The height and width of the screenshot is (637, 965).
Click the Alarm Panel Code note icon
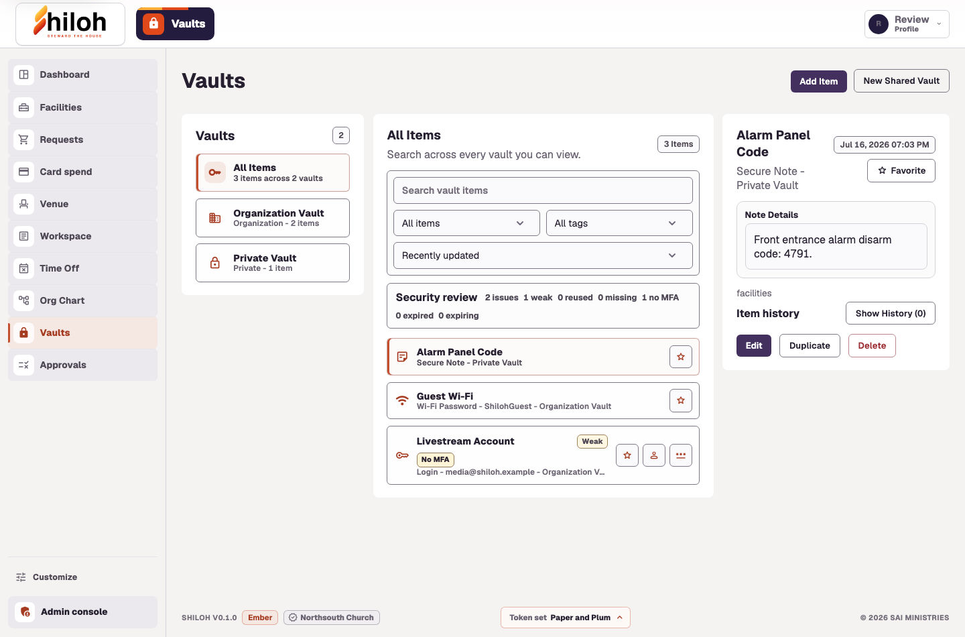tap(402, 357)
